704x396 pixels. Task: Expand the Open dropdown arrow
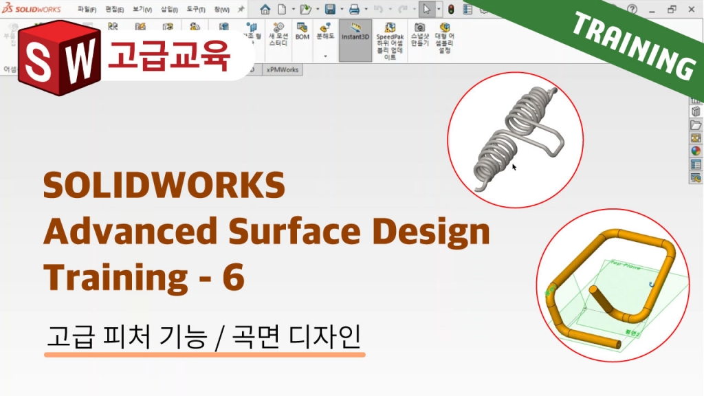(318, 10)
